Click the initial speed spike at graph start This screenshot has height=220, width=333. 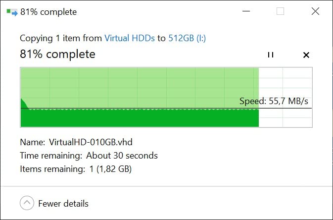point(23,104)
